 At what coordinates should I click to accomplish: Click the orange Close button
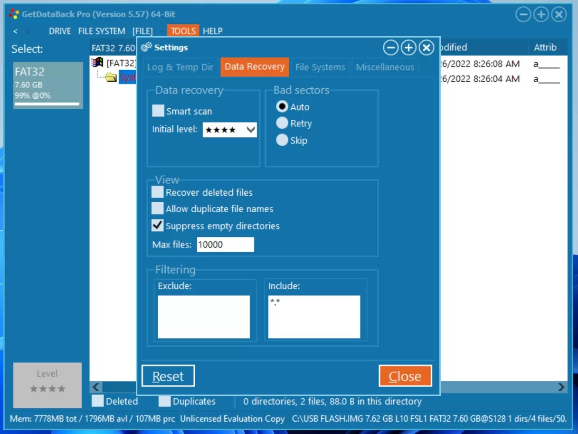[x=405, y=376]
